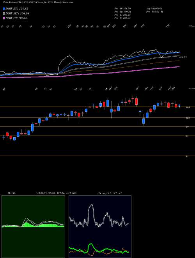This screenshot has height=258, width=195.
Task: Click the 'Pre V: 0.04 M' volume text
Action: pyautogui.click(x=154, y=12)
